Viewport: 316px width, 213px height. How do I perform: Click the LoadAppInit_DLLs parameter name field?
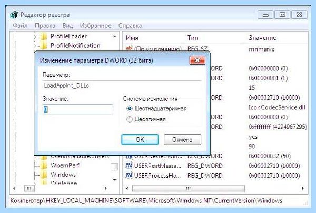pyautogui.click(x=122, y=86)
